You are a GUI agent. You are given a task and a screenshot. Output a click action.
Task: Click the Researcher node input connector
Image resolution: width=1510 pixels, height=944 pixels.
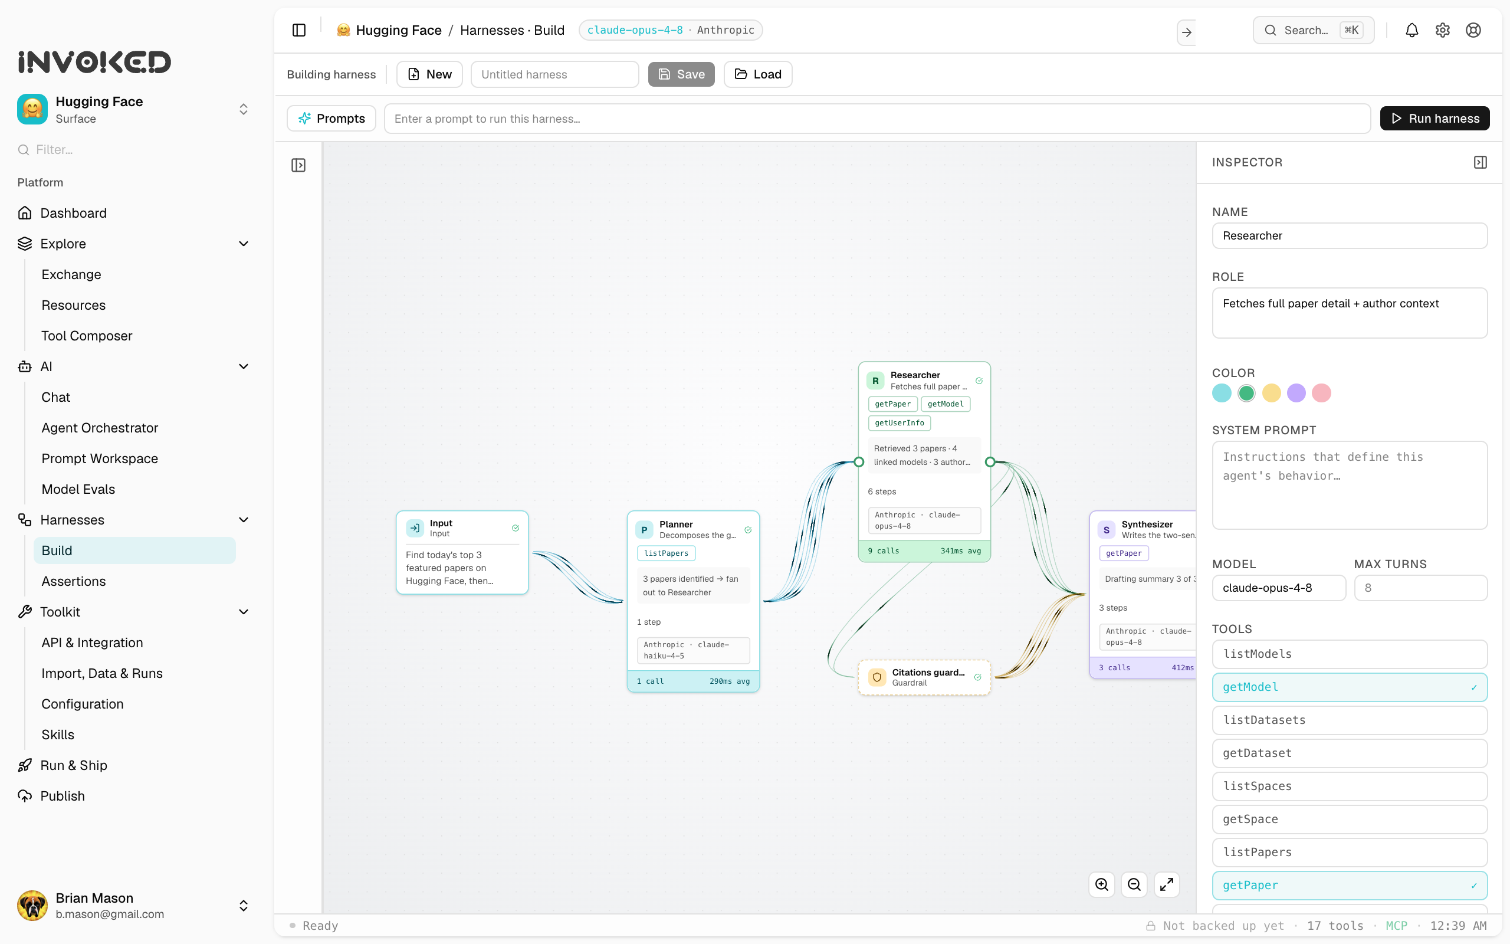[x=859, y=462]
